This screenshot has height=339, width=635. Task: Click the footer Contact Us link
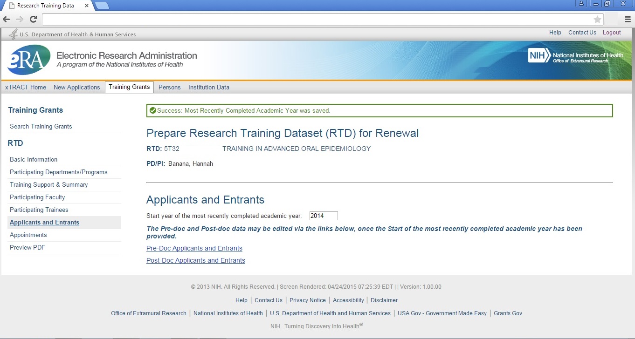click(x=269, y=300)
